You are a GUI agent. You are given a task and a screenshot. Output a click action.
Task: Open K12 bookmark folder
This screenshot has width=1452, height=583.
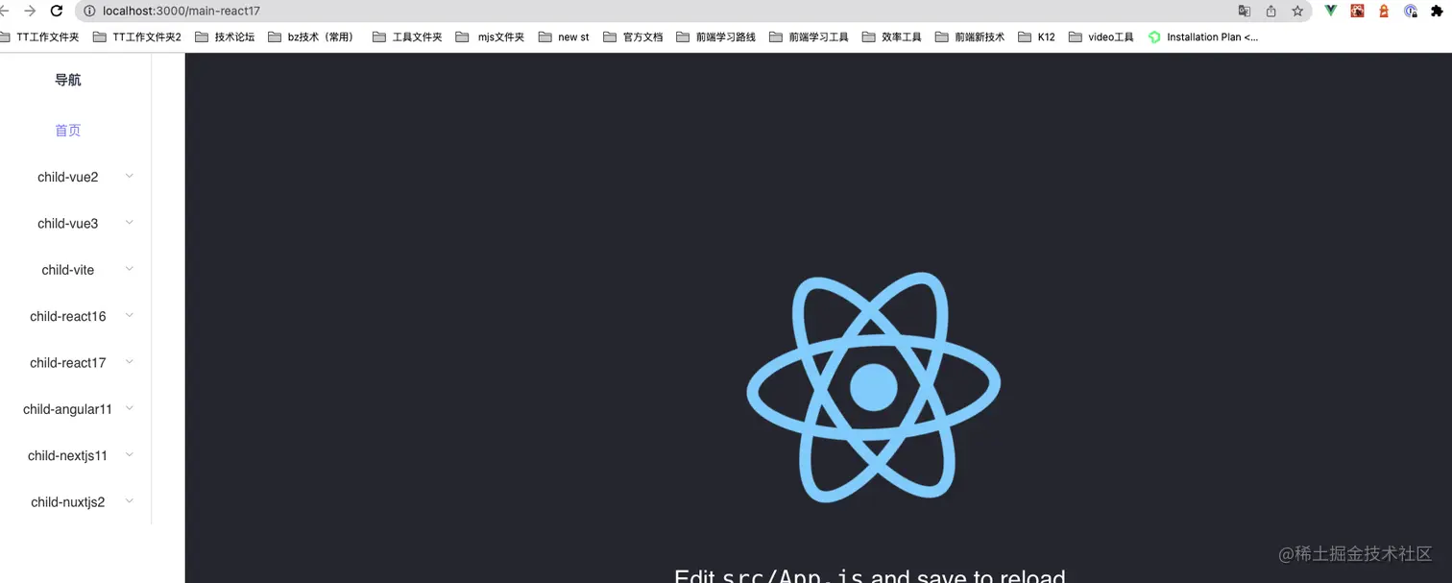pyautogui.click(x=1036, y=36)
